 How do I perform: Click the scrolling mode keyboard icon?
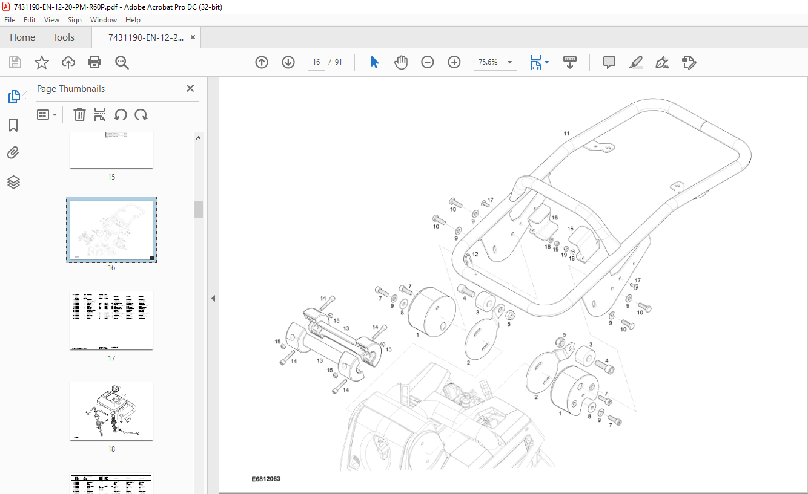tap(570, 62)
